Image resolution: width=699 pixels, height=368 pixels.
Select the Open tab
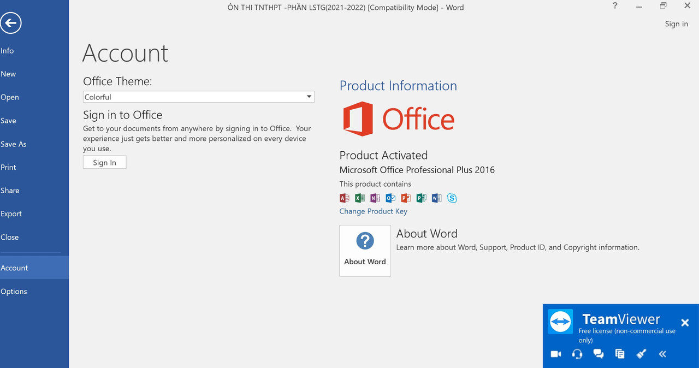click(x=34, y=97)
